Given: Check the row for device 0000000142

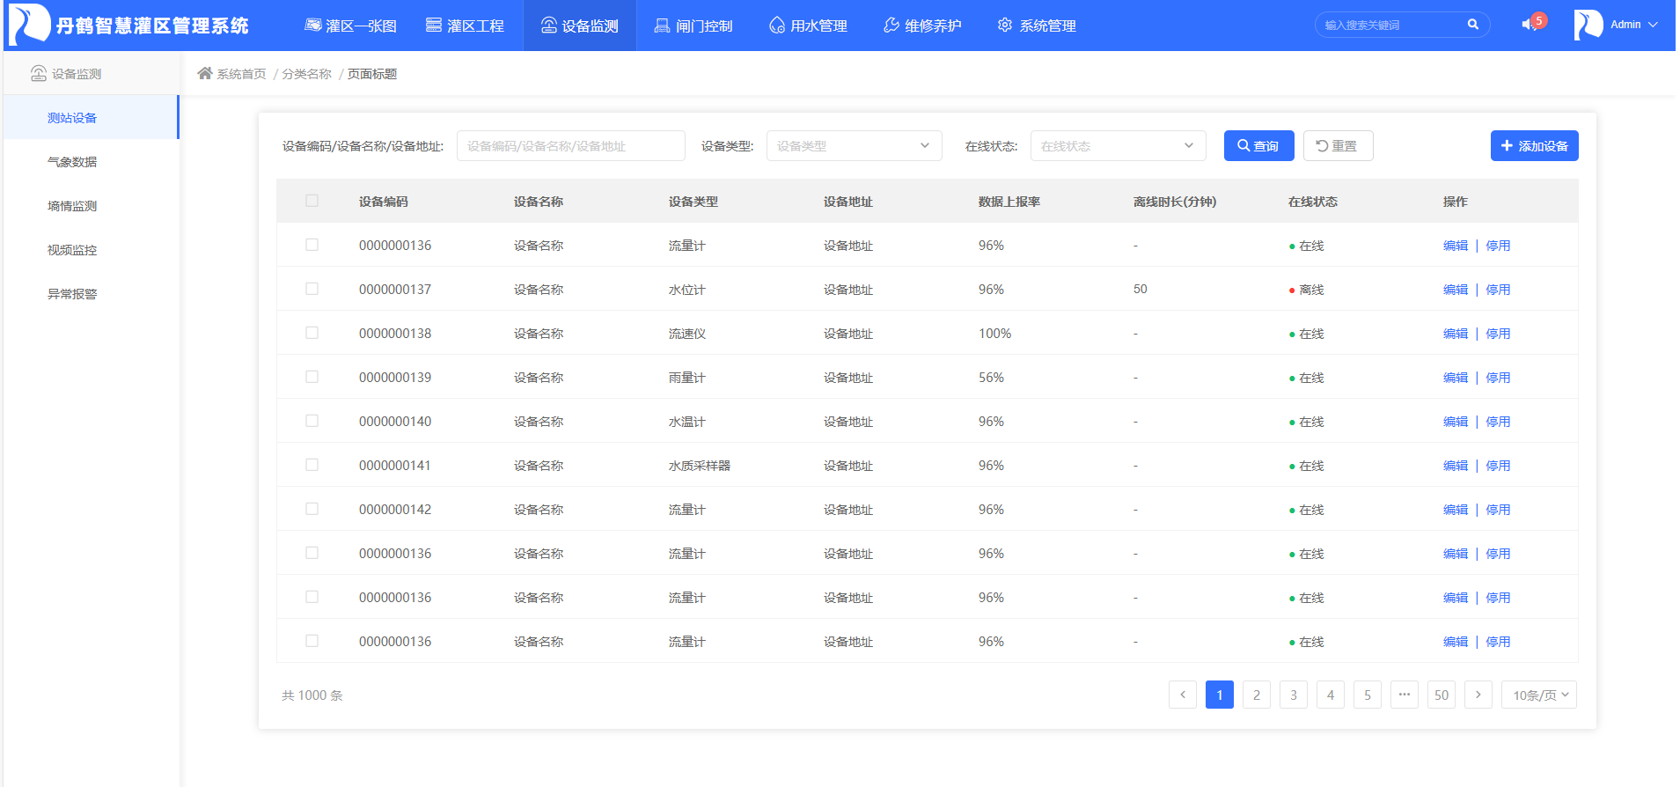Looking at the screenshot, I should point(312,509).
